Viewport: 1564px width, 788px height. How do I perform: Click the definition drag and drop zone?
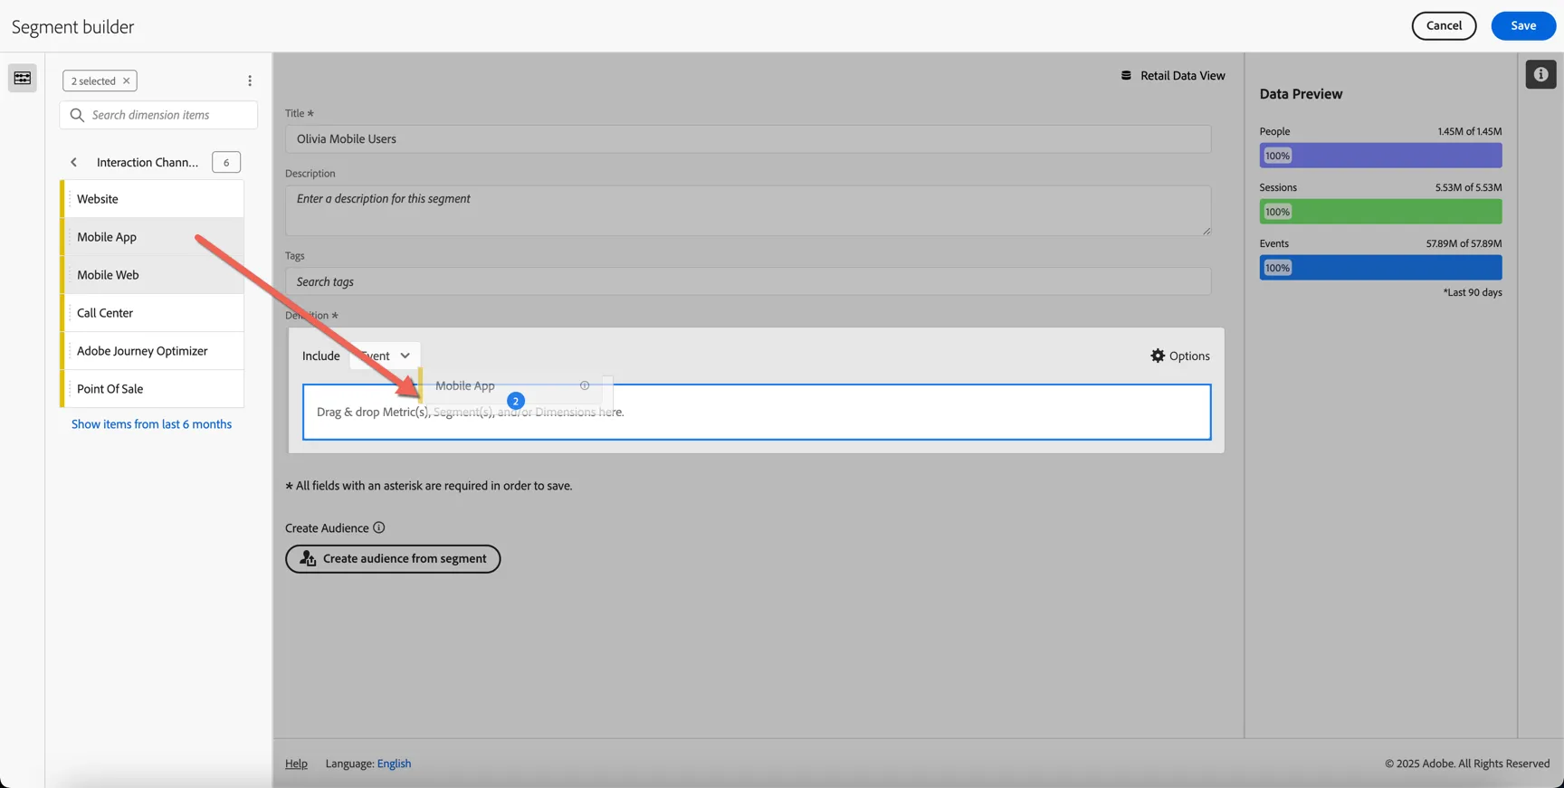pyautogui.click(x=757, y=413)
